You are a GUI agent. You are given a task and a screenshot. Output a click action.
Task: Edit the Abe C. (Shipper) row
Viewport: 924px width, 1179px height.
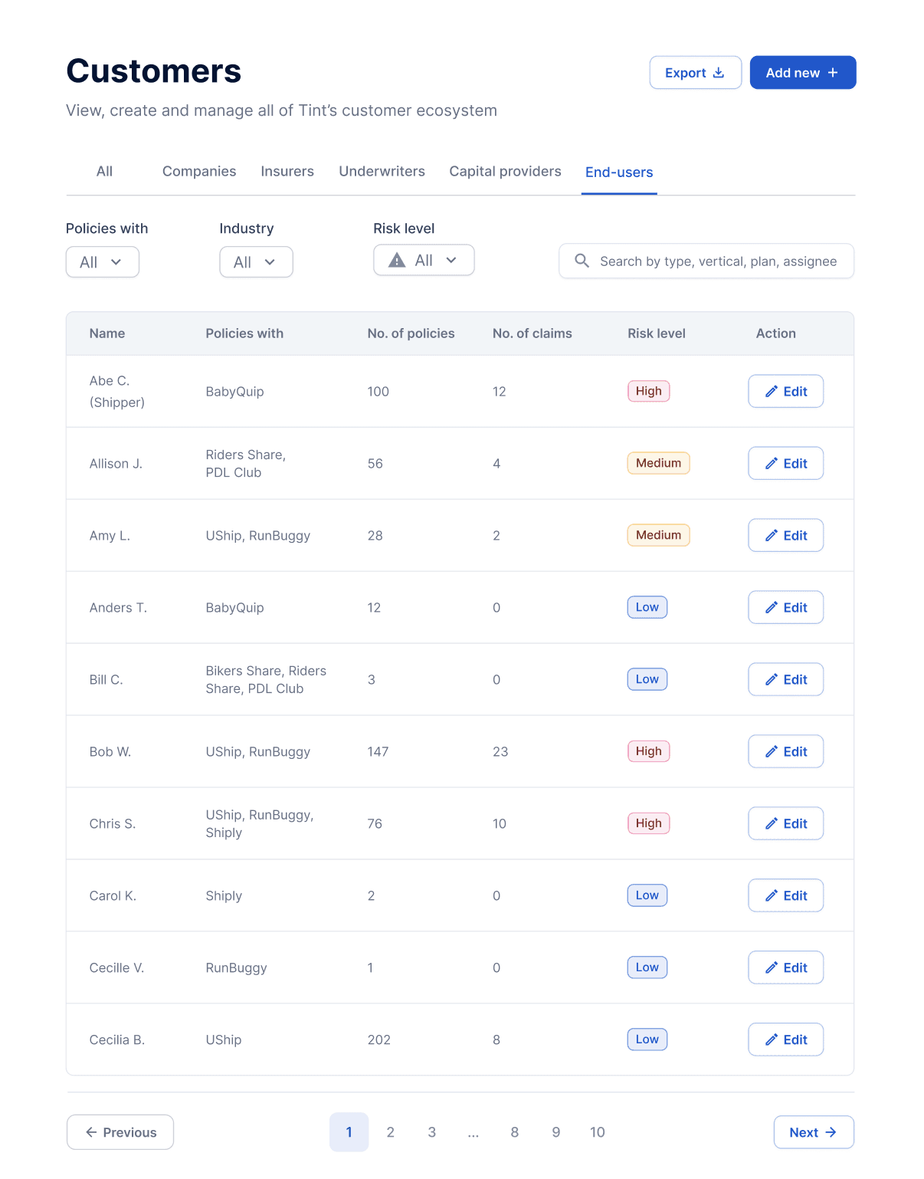[x=785, y=391]
